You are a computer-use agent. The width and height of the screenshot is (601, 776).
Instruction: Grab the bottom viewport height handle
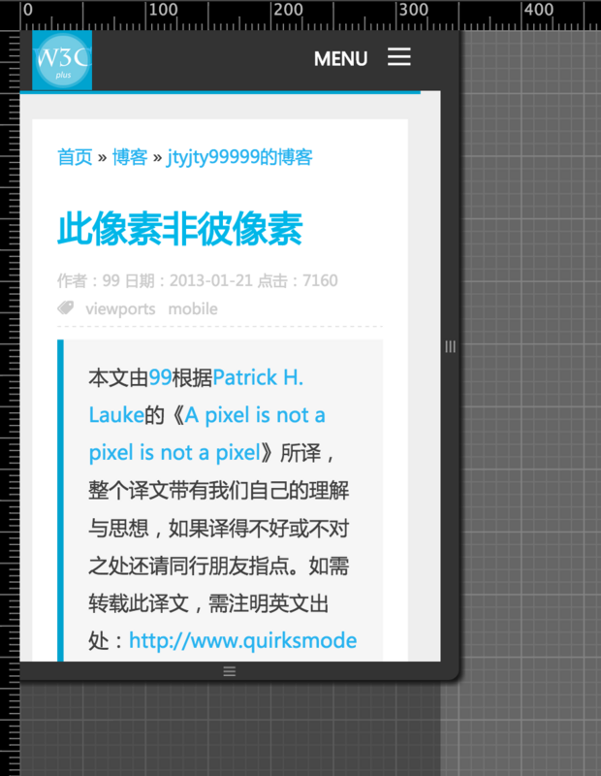coord(229,671)
